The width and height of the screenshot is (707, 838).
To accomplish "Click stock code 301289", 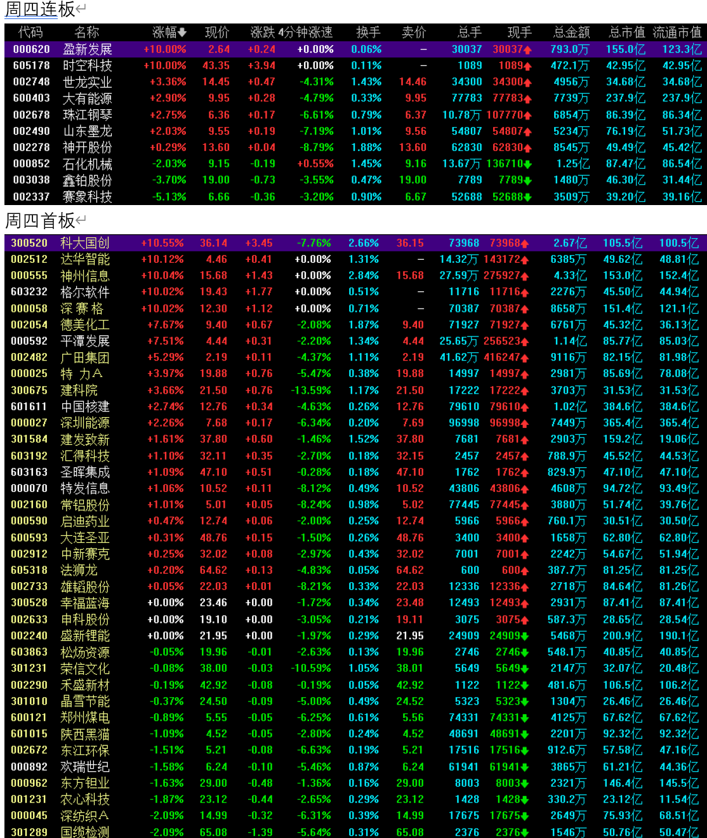I will (x=29, y=832).
